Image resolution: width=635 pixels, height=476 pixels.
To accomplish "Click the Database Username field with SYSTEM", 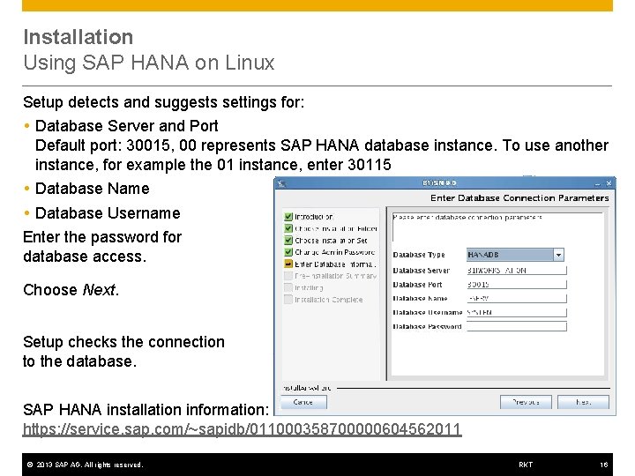I will point(516,312).
